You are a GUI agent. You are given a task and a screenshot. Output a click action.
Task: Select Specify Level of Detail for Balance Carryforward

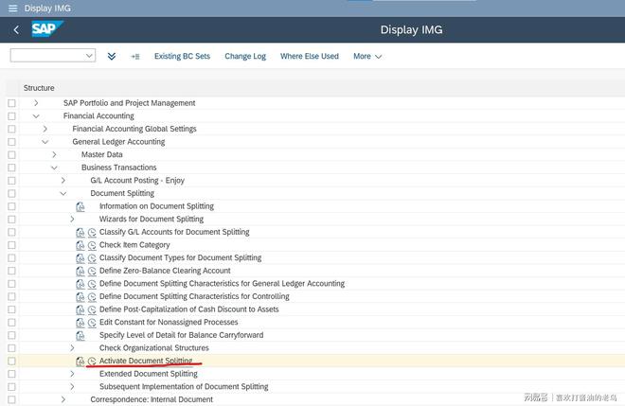coord(182,335)
